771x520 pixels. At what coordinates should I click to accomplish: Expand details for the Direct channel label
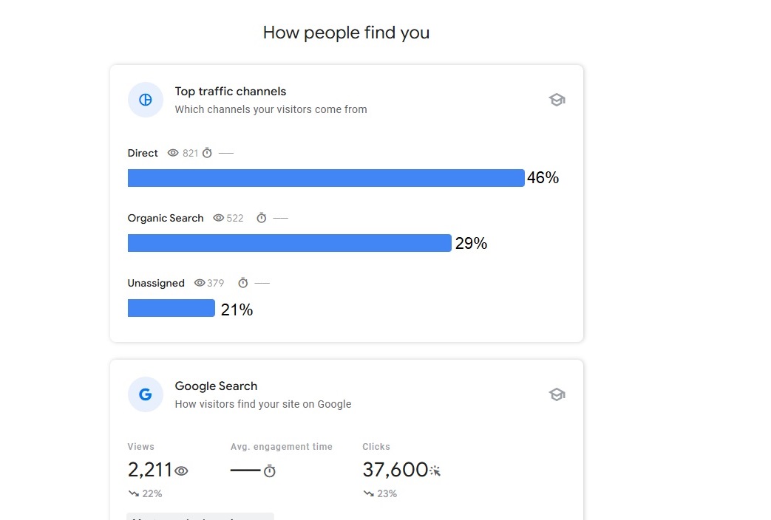click(142, 153)
